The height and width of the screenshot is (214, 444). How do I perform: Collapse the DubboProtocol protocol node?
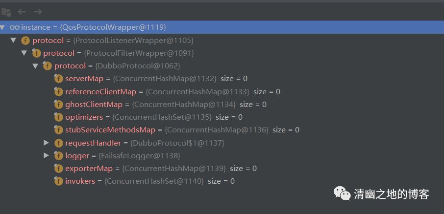pyautogui.click(x=35, y=66)
